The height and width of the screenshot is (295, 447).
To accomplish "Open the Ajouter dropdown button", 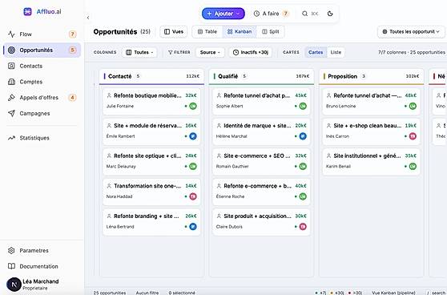I will [223, 14].
